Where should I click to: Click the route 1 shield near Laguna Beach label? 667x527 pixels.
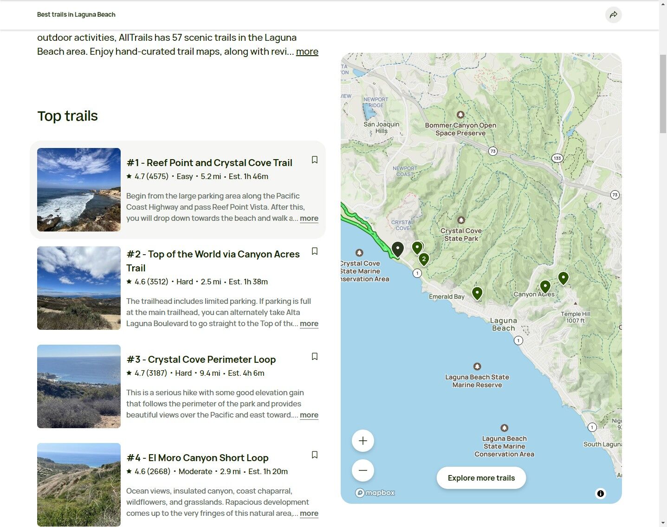coord(518,341)
